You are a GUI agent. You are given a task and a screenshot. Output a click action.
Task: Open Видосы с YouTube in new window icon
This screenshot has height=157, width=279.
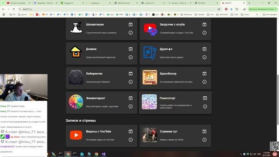131,132
